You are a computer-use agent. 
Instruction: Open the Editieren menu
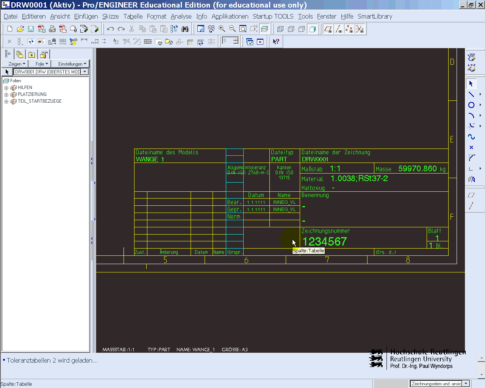click(34, 16)
